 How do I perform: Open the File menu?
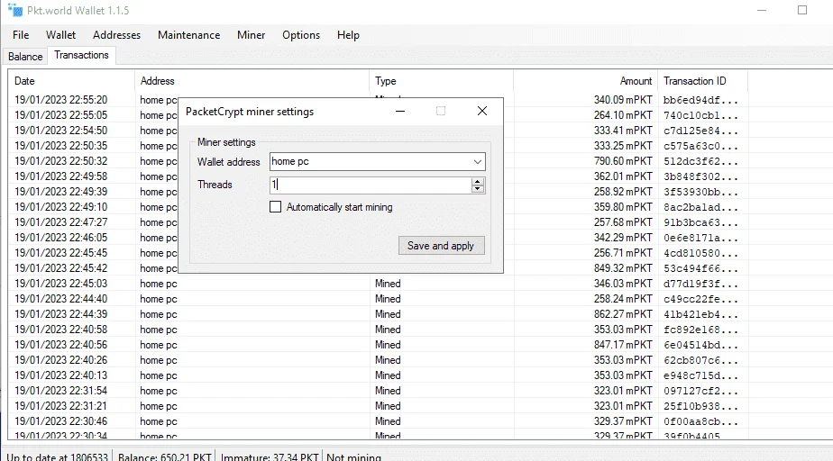21,35
